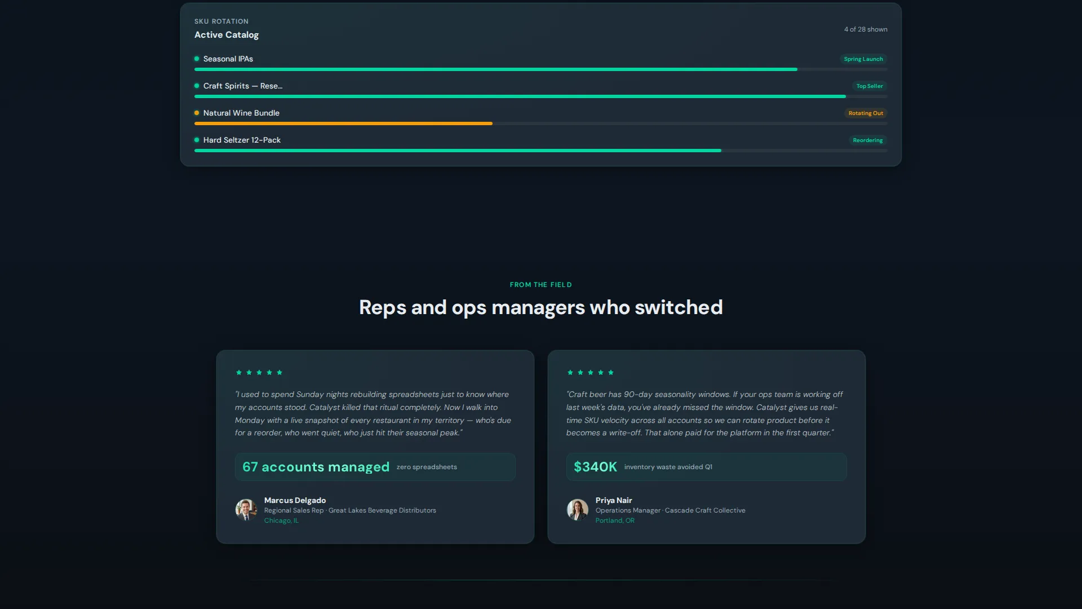Click the Spring Launch tag

[863, 59]
